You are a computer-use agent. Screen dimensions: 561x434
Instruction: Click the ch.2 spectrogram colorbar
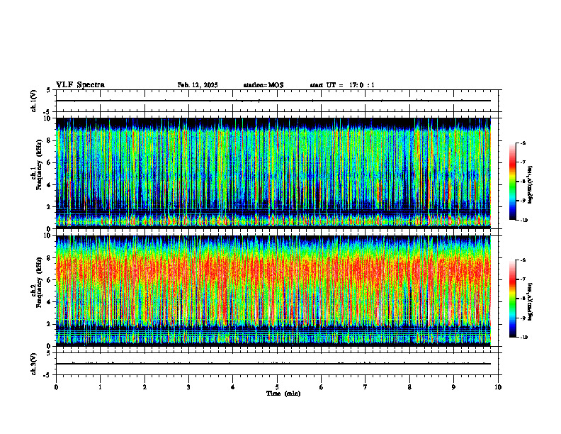click(x=513, y=299)
